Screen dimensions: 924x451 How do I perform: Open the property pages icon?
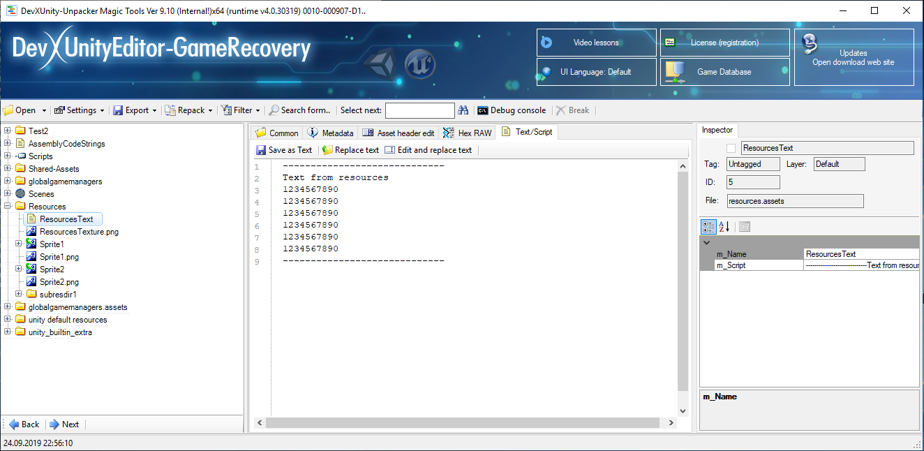coord(744,227)
